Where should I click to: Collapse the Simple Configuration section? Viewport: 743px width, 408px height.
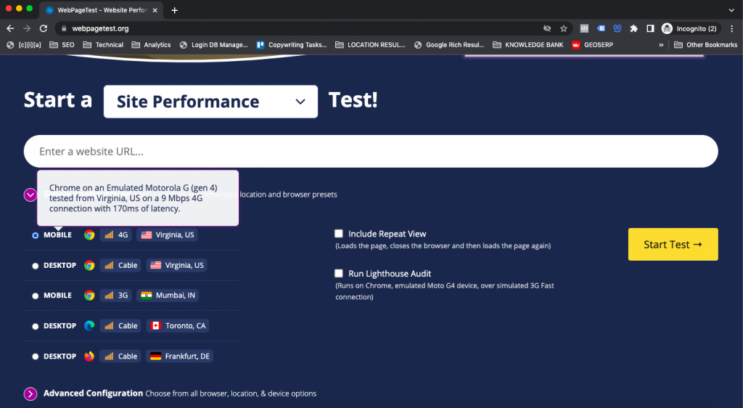(30, 195)
